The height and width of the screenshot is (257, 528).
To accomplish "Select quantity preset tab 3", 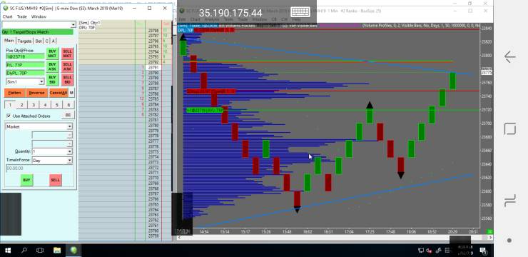I will point(34,105).
